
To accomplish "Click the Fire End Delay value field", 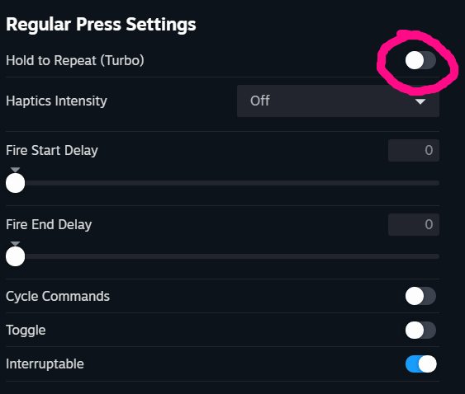I will tap(414, 224).
